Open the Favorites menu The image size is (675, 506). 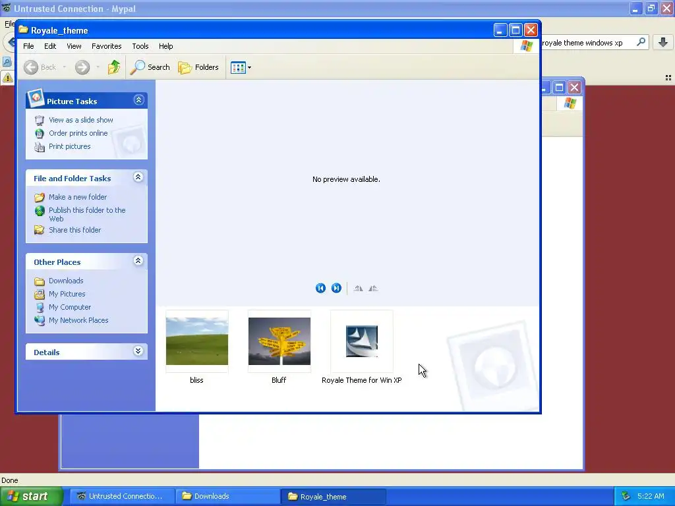(x=106, y=46)
